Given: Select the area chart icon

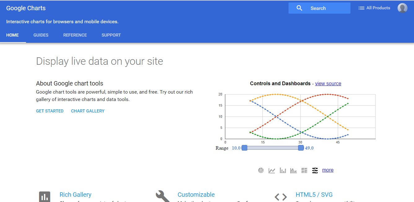Looking at the screenshot, I should pos(293,170).
